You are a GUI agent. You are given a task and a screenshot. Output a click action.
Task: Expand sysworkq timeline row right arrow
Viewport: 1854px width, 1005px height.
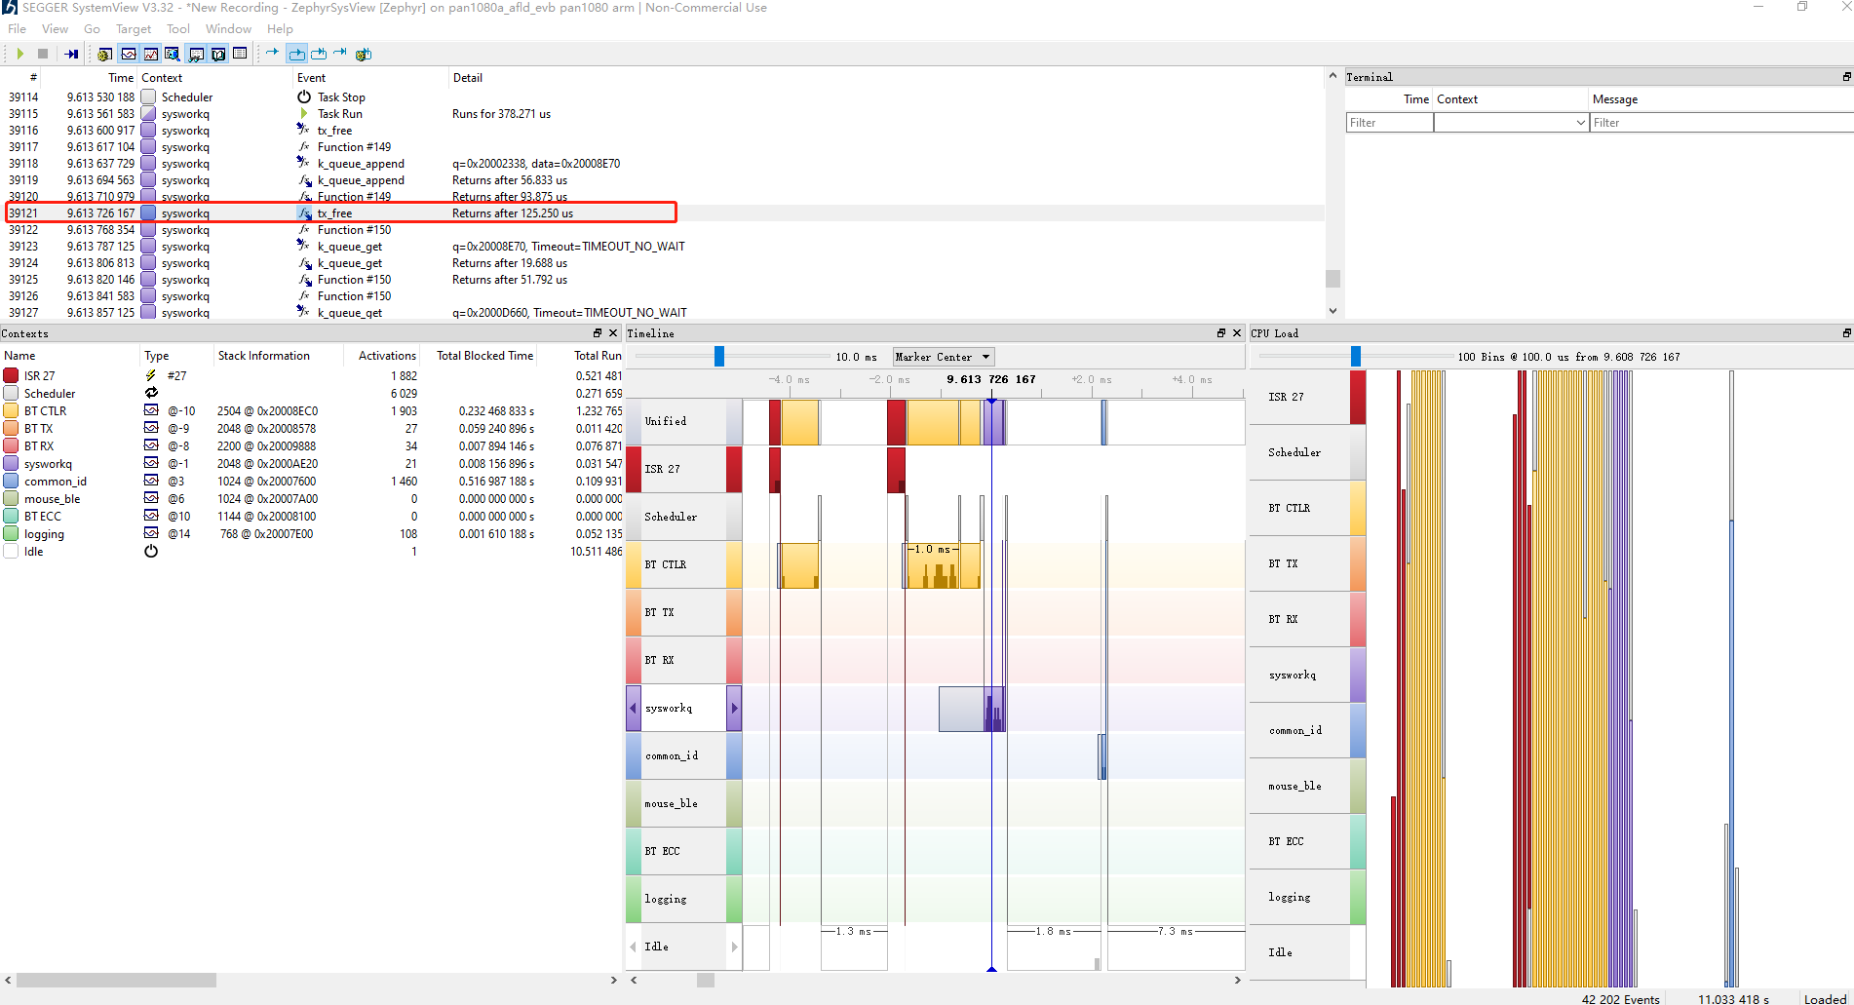734,708
